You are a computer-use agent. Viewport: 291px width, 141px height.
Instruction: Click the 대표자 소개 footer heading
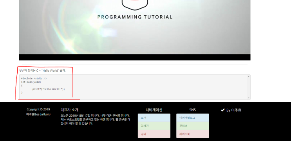(69, 110)
